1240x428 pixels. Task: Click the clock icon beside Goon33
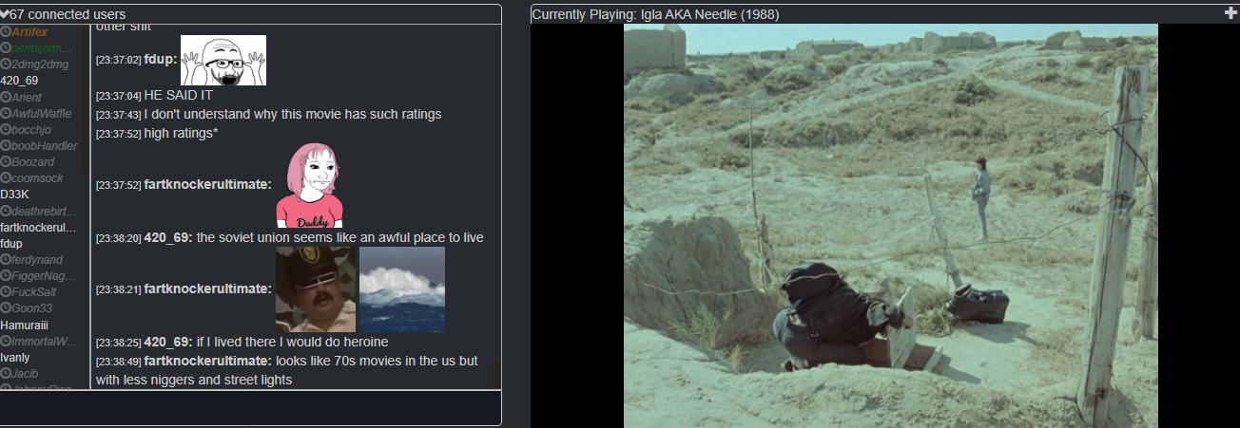coord(6,308)
